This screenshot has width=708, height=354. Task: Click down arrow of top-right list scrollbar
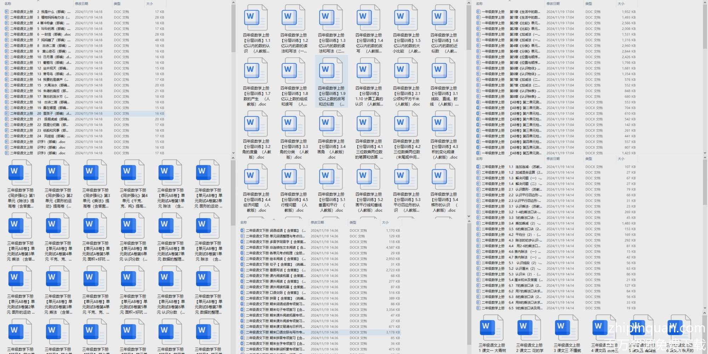[x=704, y=153]
